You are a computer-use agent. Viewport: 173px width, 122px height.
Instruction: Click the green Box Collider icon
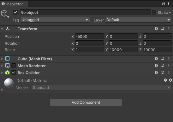7,73
